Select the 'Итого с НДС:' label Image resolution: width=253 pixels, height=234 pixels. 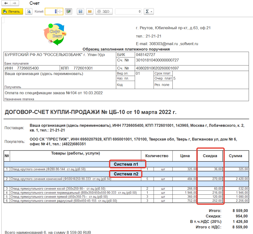pos(209,227)
